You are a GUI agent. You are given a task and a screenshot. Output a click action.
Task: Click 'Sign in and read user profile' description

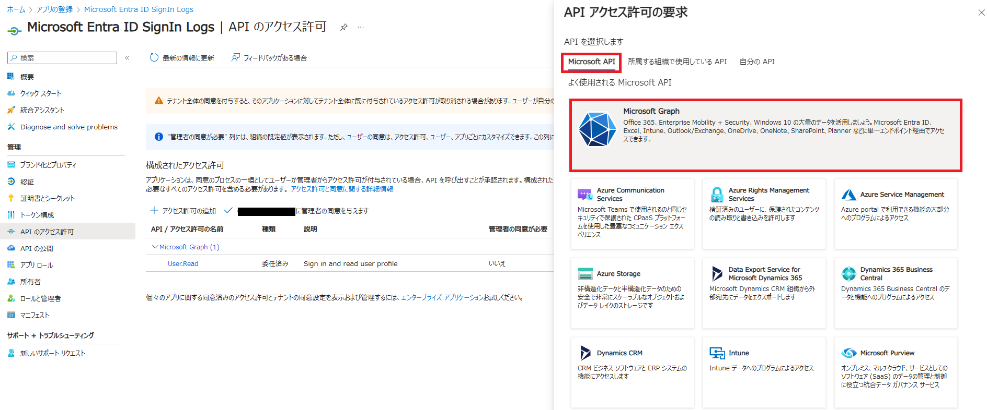pos(350,264)
